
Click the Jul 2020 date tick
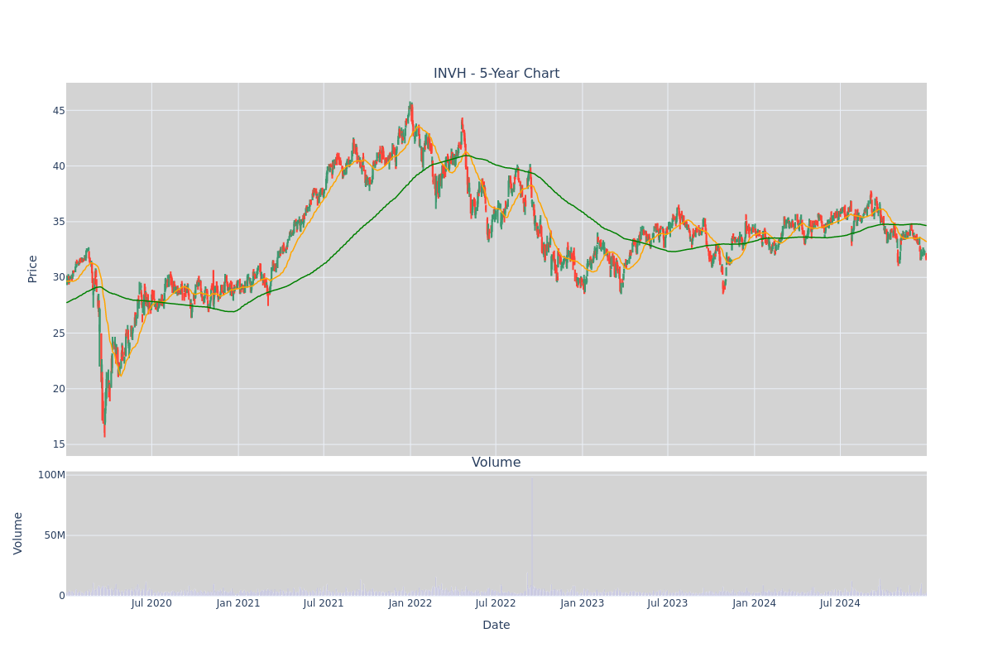(151, 603)
